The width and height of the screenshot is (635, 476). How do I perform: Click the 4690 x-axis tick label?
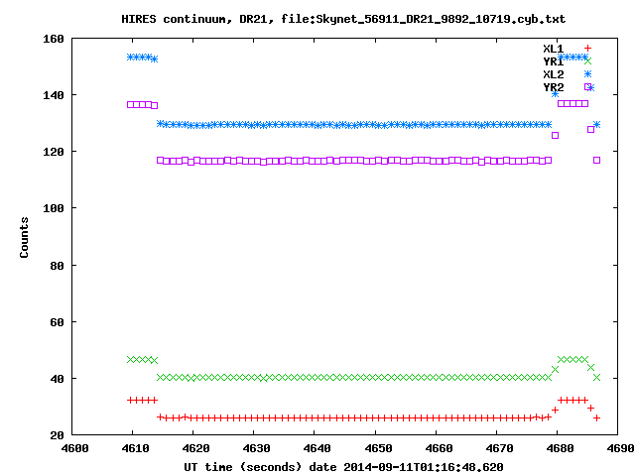coord(620,448)
